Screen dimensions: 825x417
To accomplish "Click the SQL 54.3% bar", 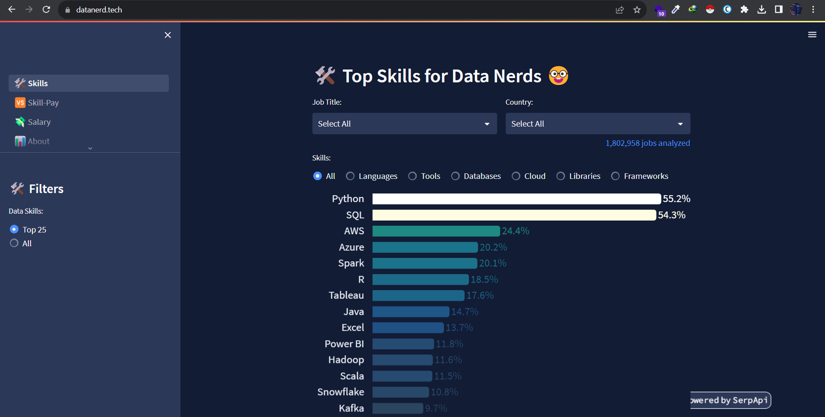I will pos(514,215).
